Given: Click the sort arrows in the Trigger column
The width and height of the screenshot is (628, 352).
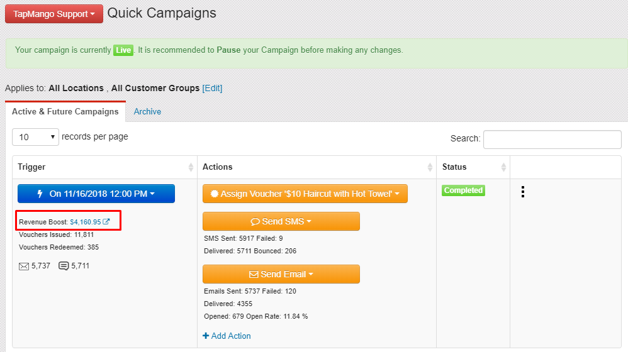Looking at the screenshot, I should [x=191, y=167].
